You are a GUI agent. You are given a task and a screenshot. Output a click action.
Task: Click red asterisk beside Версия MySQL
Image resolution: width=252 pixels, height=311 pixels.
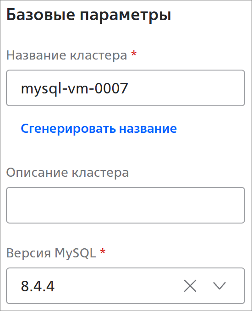103,251
